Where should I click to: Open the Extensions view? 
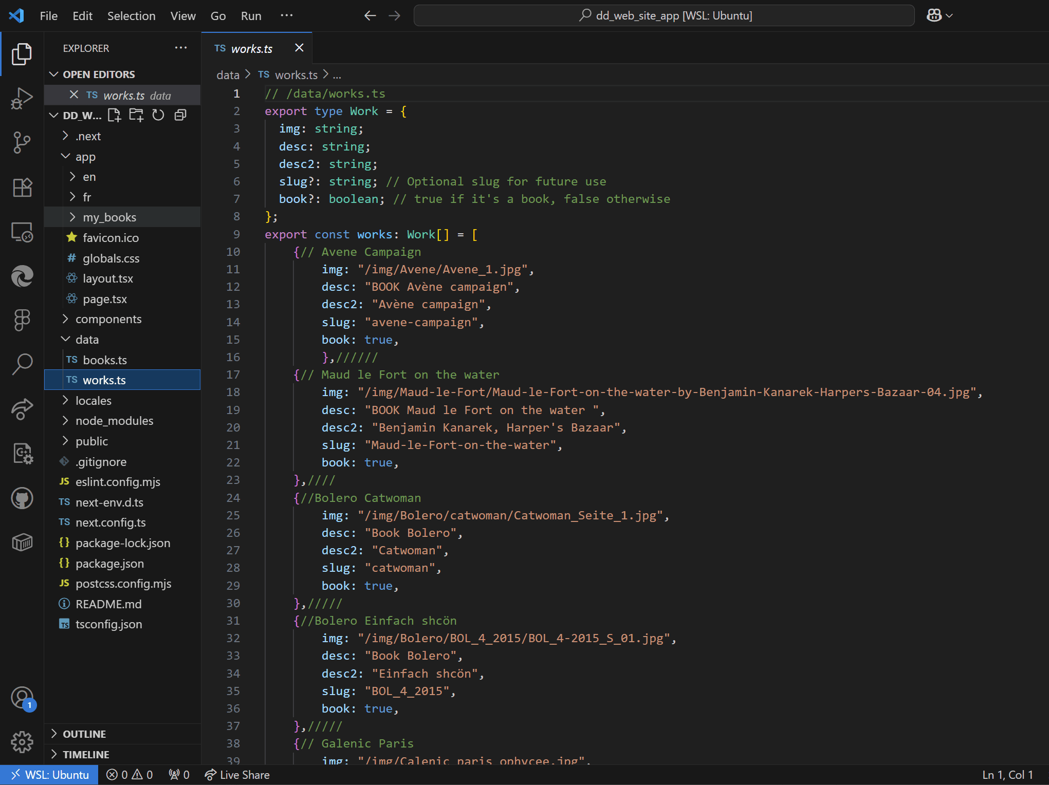pos(22,187)
